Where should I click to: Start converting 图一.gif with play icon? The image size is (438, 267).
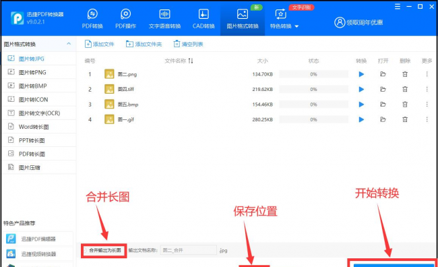(361, 119)
